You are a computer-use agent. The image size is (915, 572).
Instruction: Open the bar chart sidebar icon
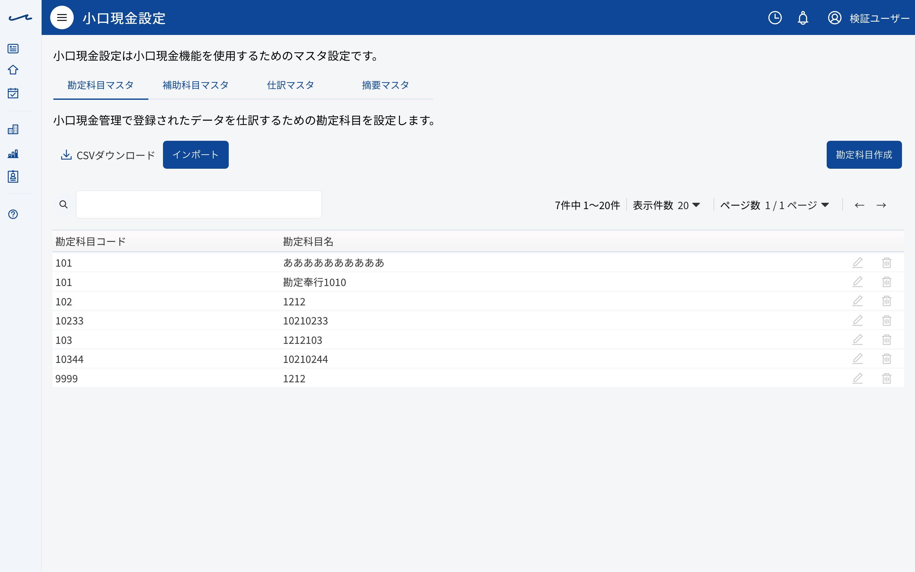coord(13,153)
